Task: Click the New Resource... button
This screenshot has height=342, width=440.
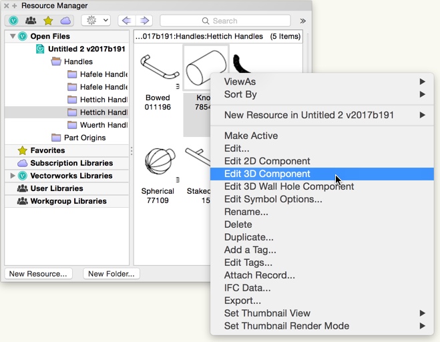Action: point(38,274)
